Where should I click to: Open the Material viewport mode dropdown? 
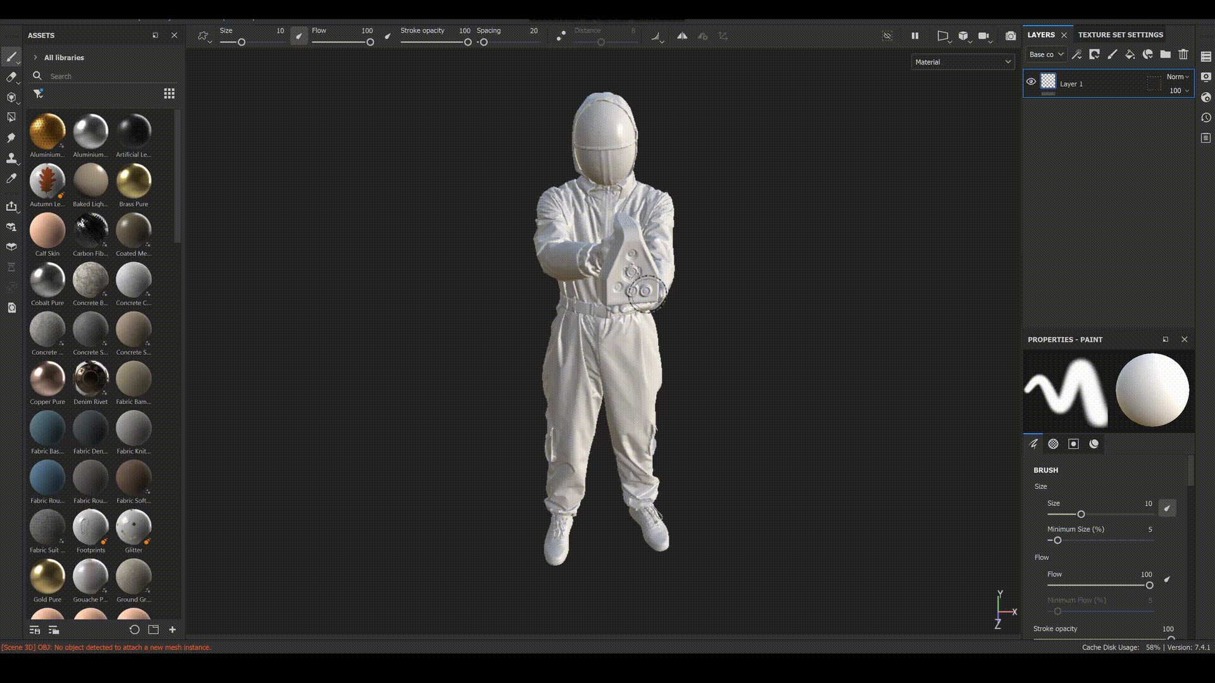coord(963,62)
